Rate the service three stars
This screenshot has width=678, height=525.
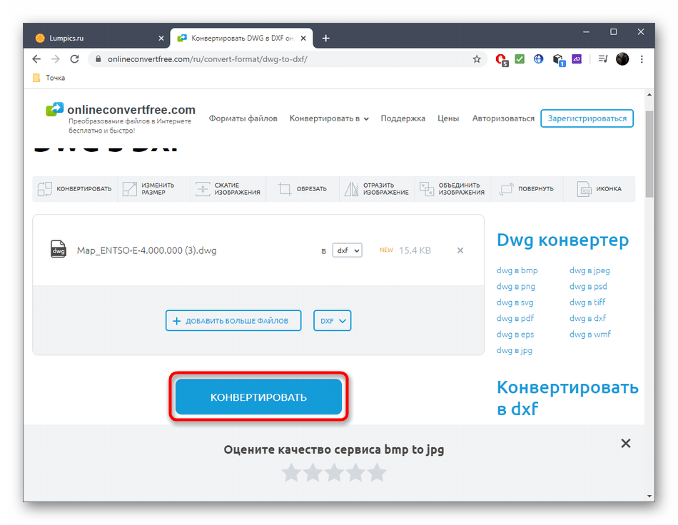pyautogui.click(x=334, y=472)
